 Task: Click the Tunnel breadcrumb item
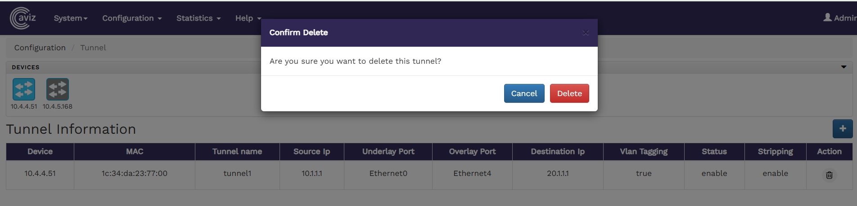93,48
